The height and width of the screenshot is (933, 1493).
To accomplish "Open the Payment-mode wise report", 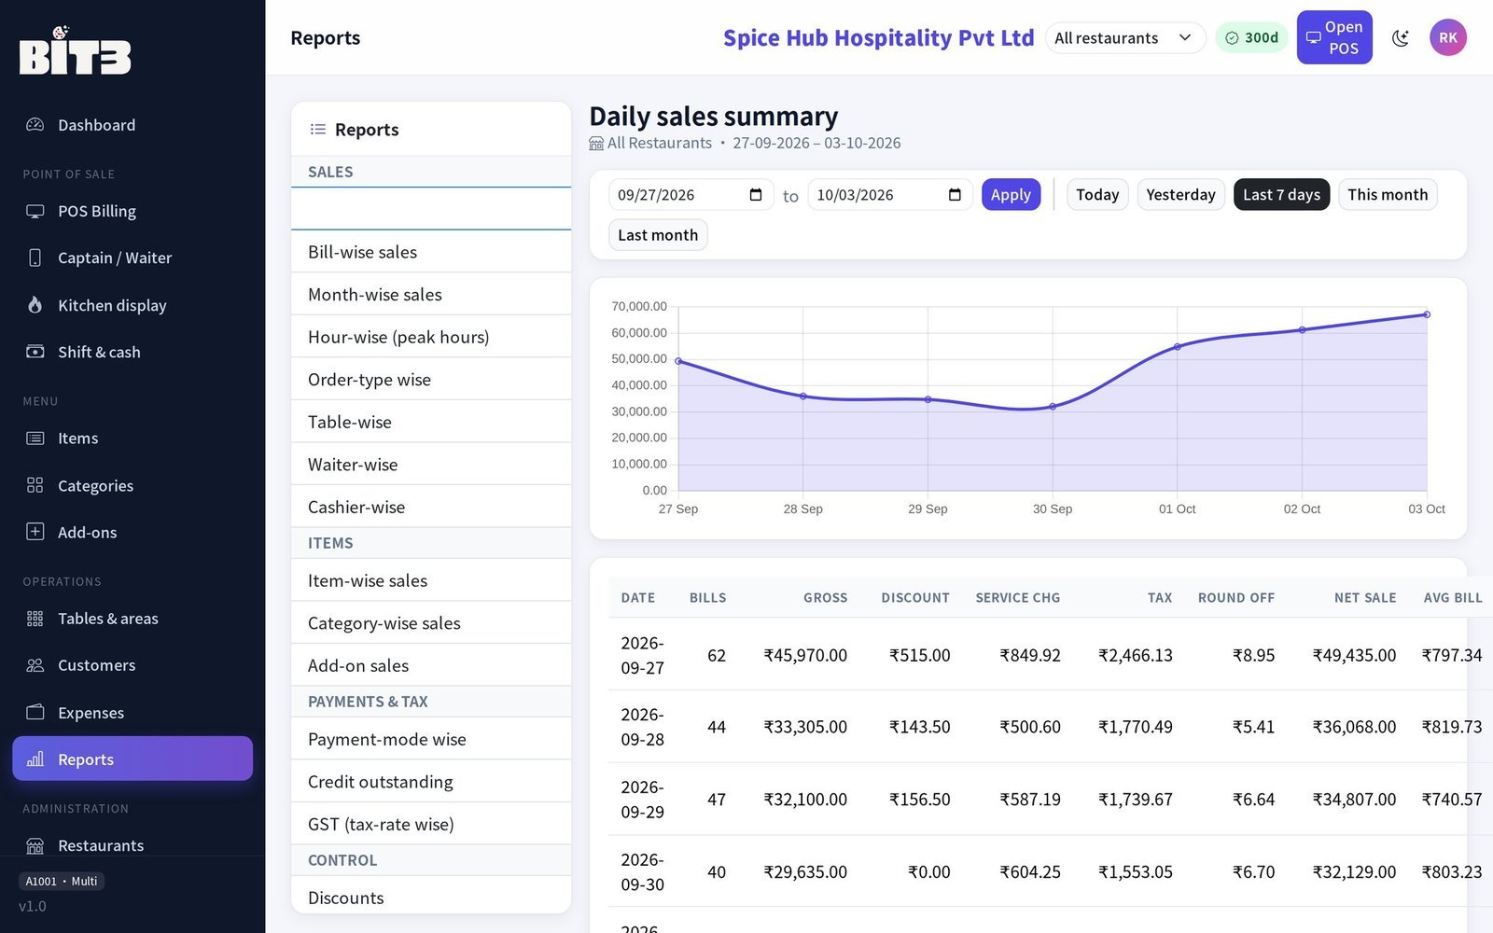I will (x=431, y=739).
